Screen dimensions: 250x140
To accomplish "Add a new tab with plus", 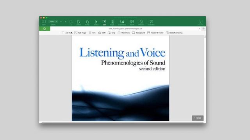I will point(204,28).
